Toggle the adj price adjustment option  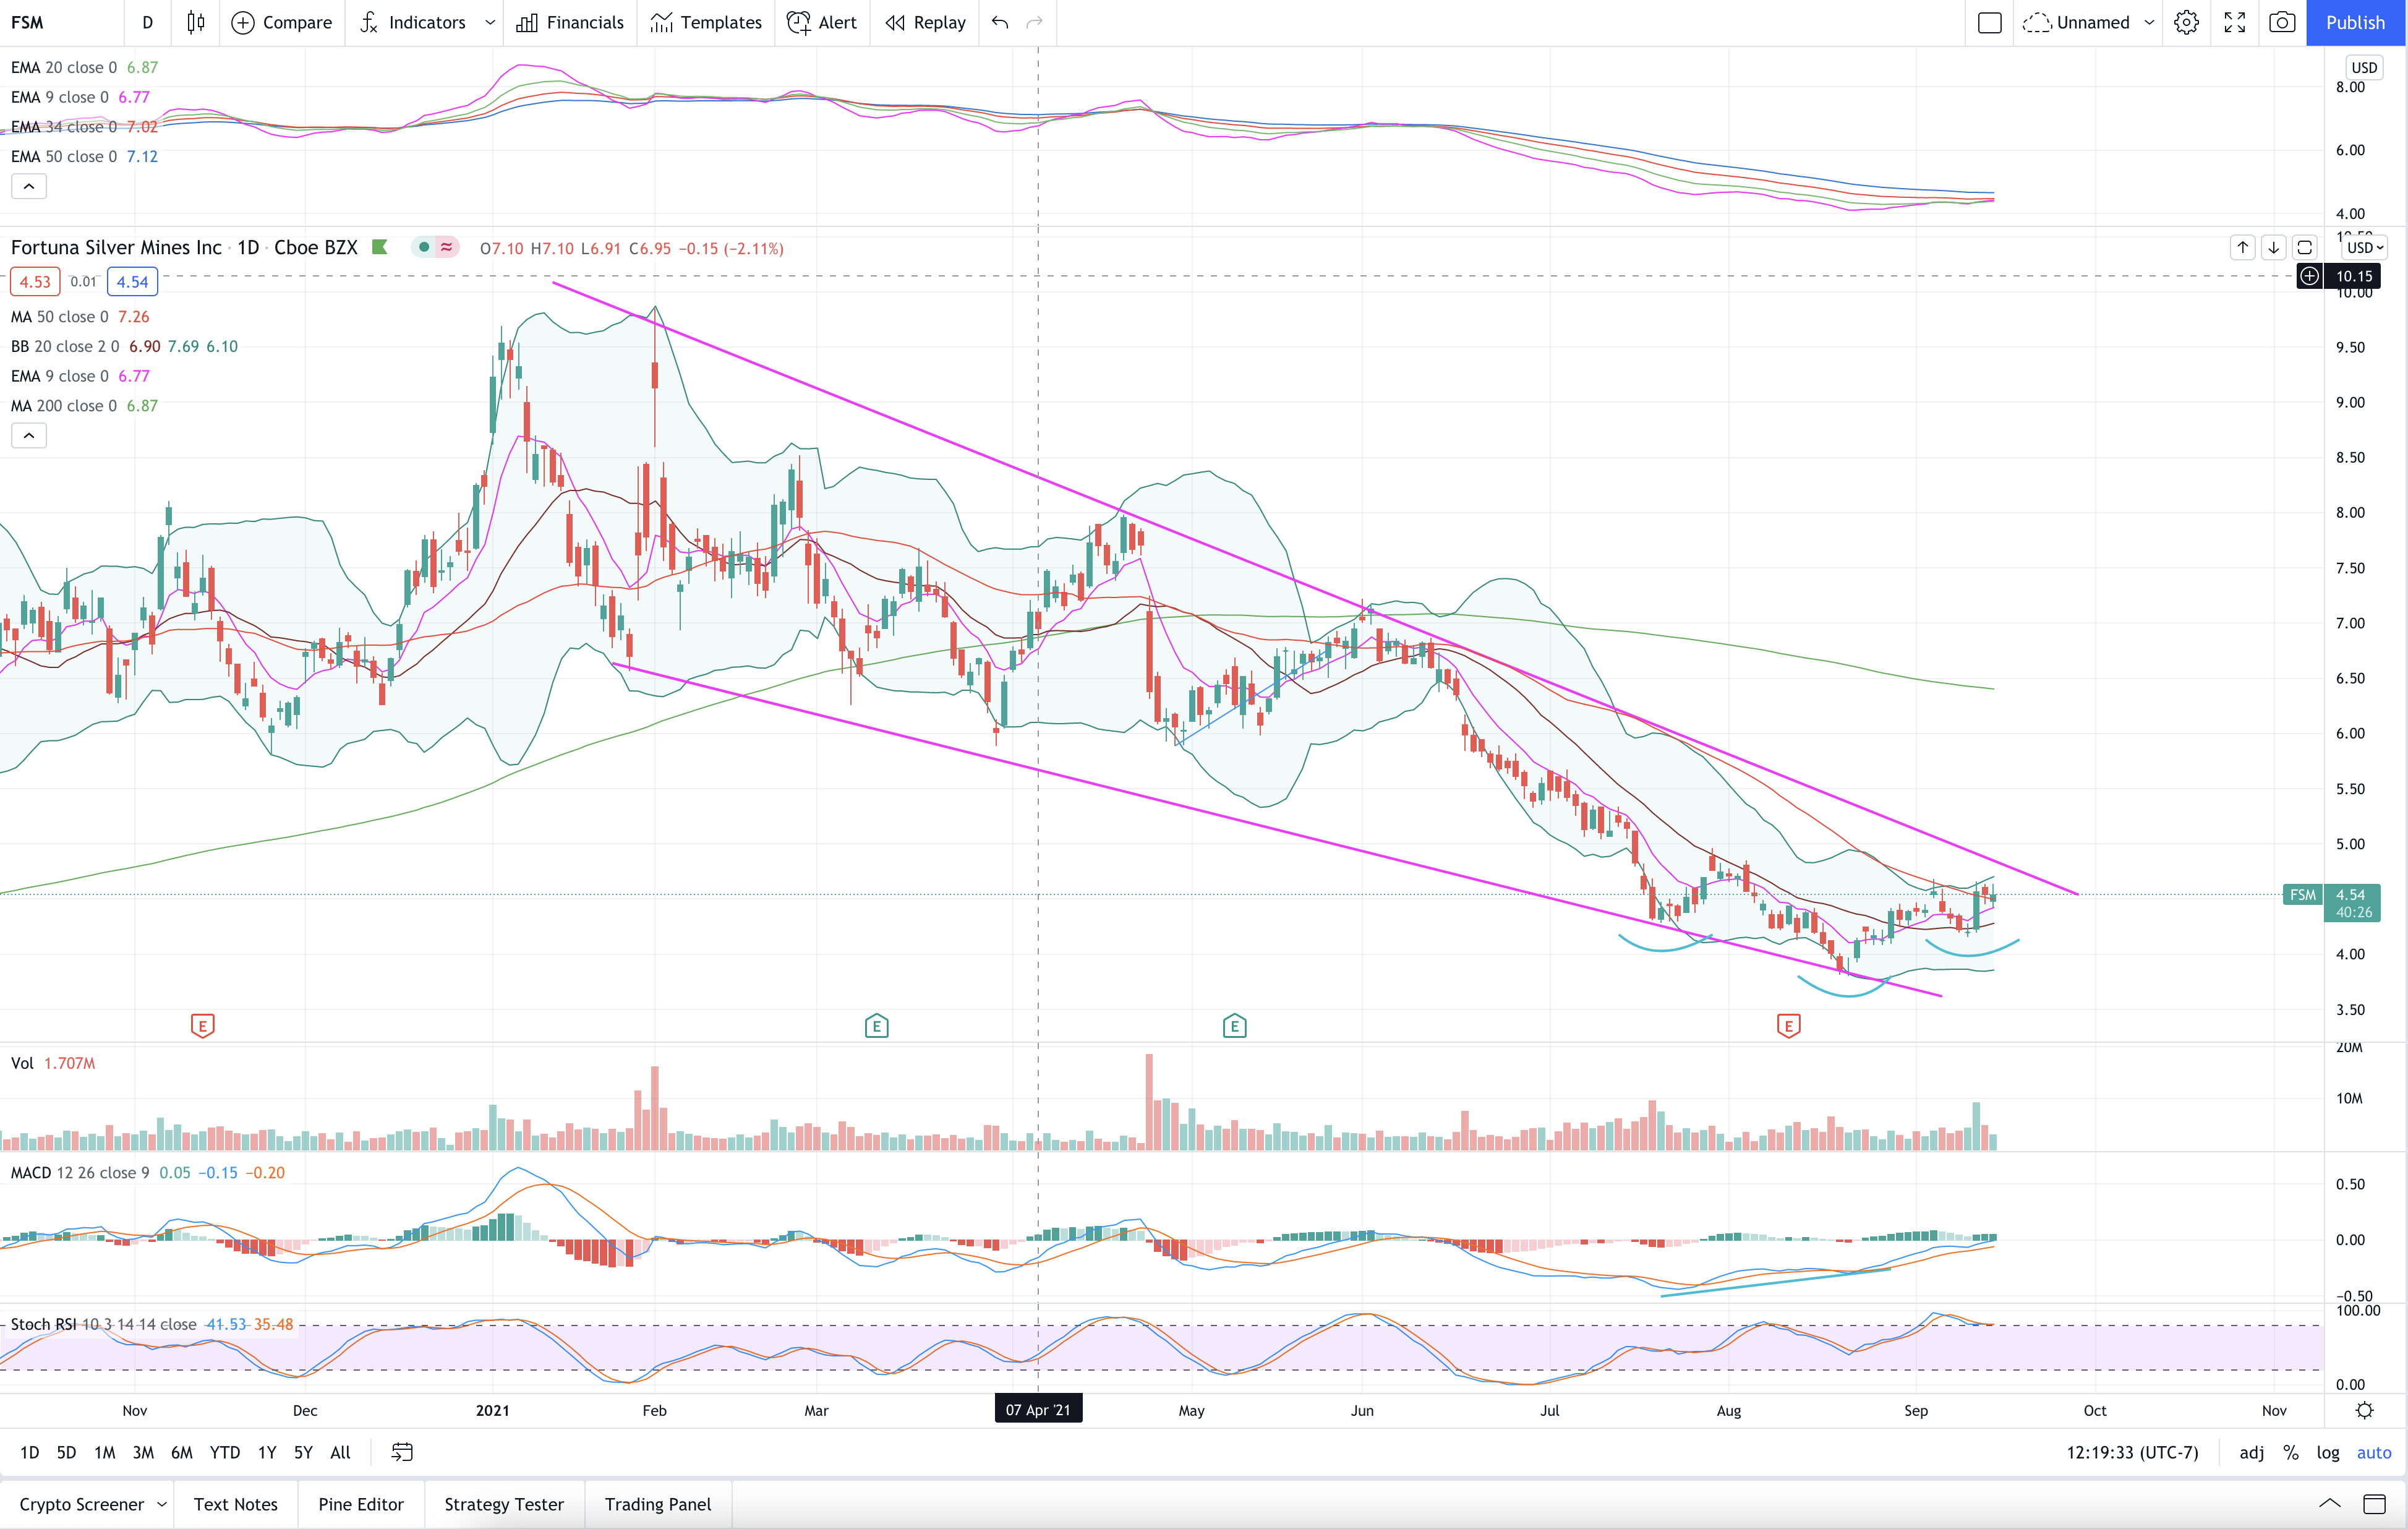2251,1452
